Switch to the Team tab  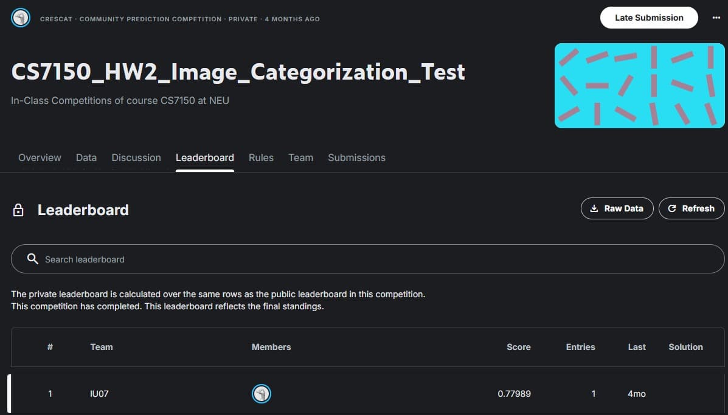point(301,157)
